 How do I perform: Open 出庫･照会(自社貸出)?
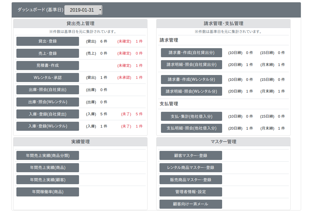pos(48,90)
